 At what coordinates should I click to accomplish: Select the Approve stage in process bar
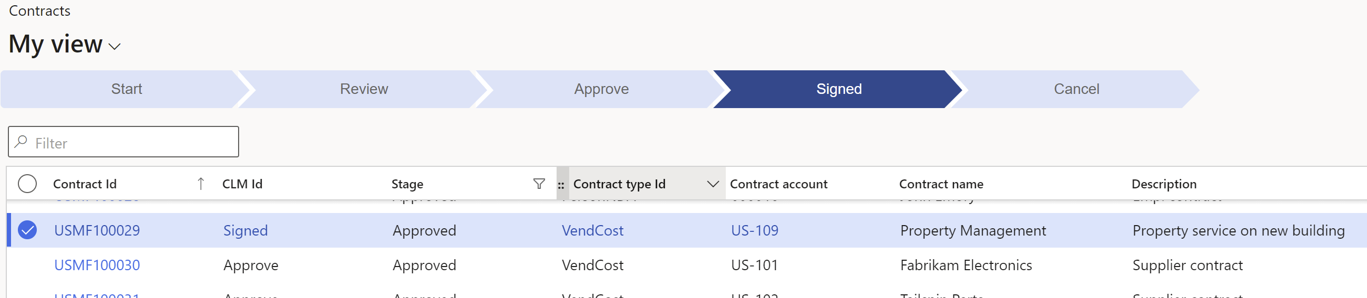coord(601,89)
